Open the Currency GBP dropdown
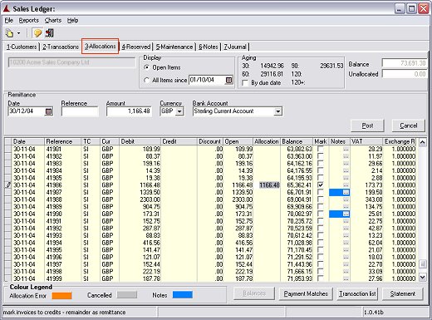Viewport: 432px width, 320px height. point(179,111)
